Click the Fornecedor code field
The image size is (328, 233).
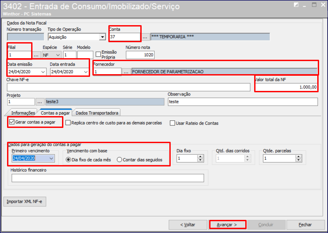[x=108, y=72]
